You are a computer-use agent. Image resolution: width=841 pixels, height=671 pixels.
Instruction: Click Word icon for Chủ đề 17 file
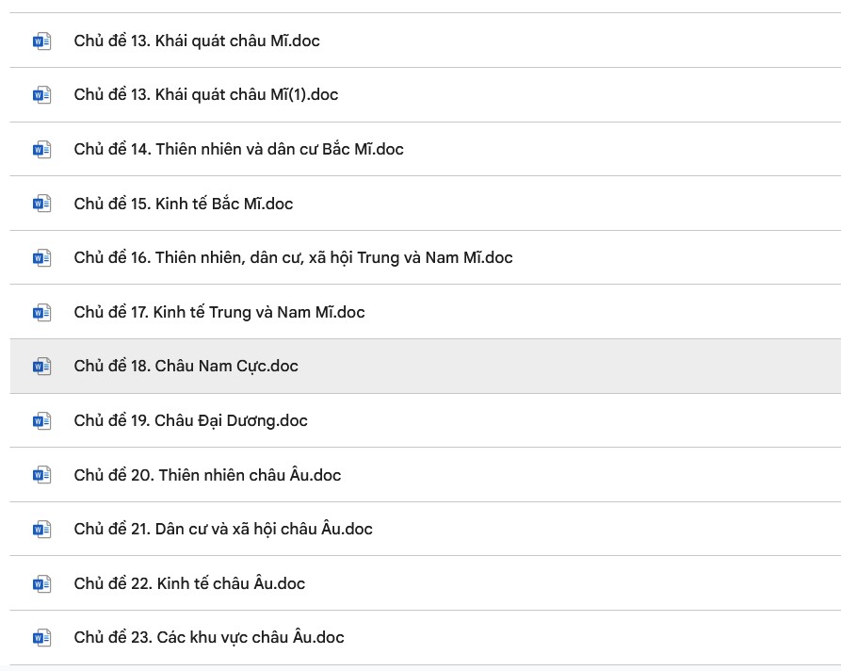41,313
